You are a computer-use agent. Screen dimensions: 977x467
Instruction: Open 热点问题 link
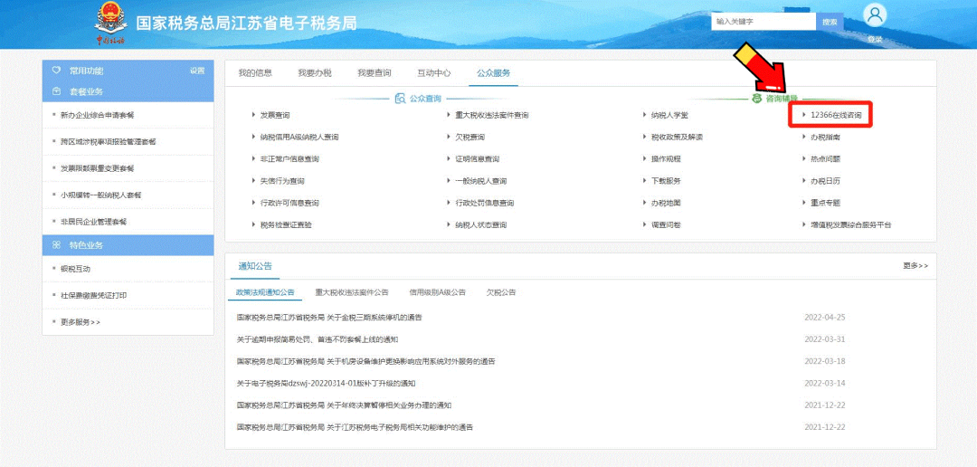[826, 159]
